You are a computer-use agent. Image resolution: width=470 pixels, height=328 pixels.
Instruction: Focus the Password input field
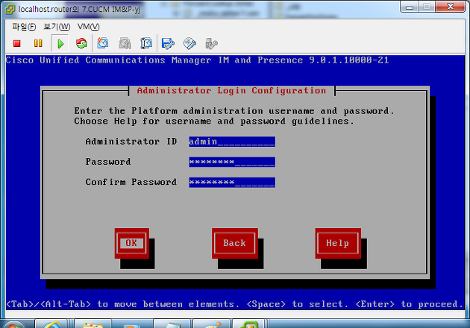click(232, 162)
